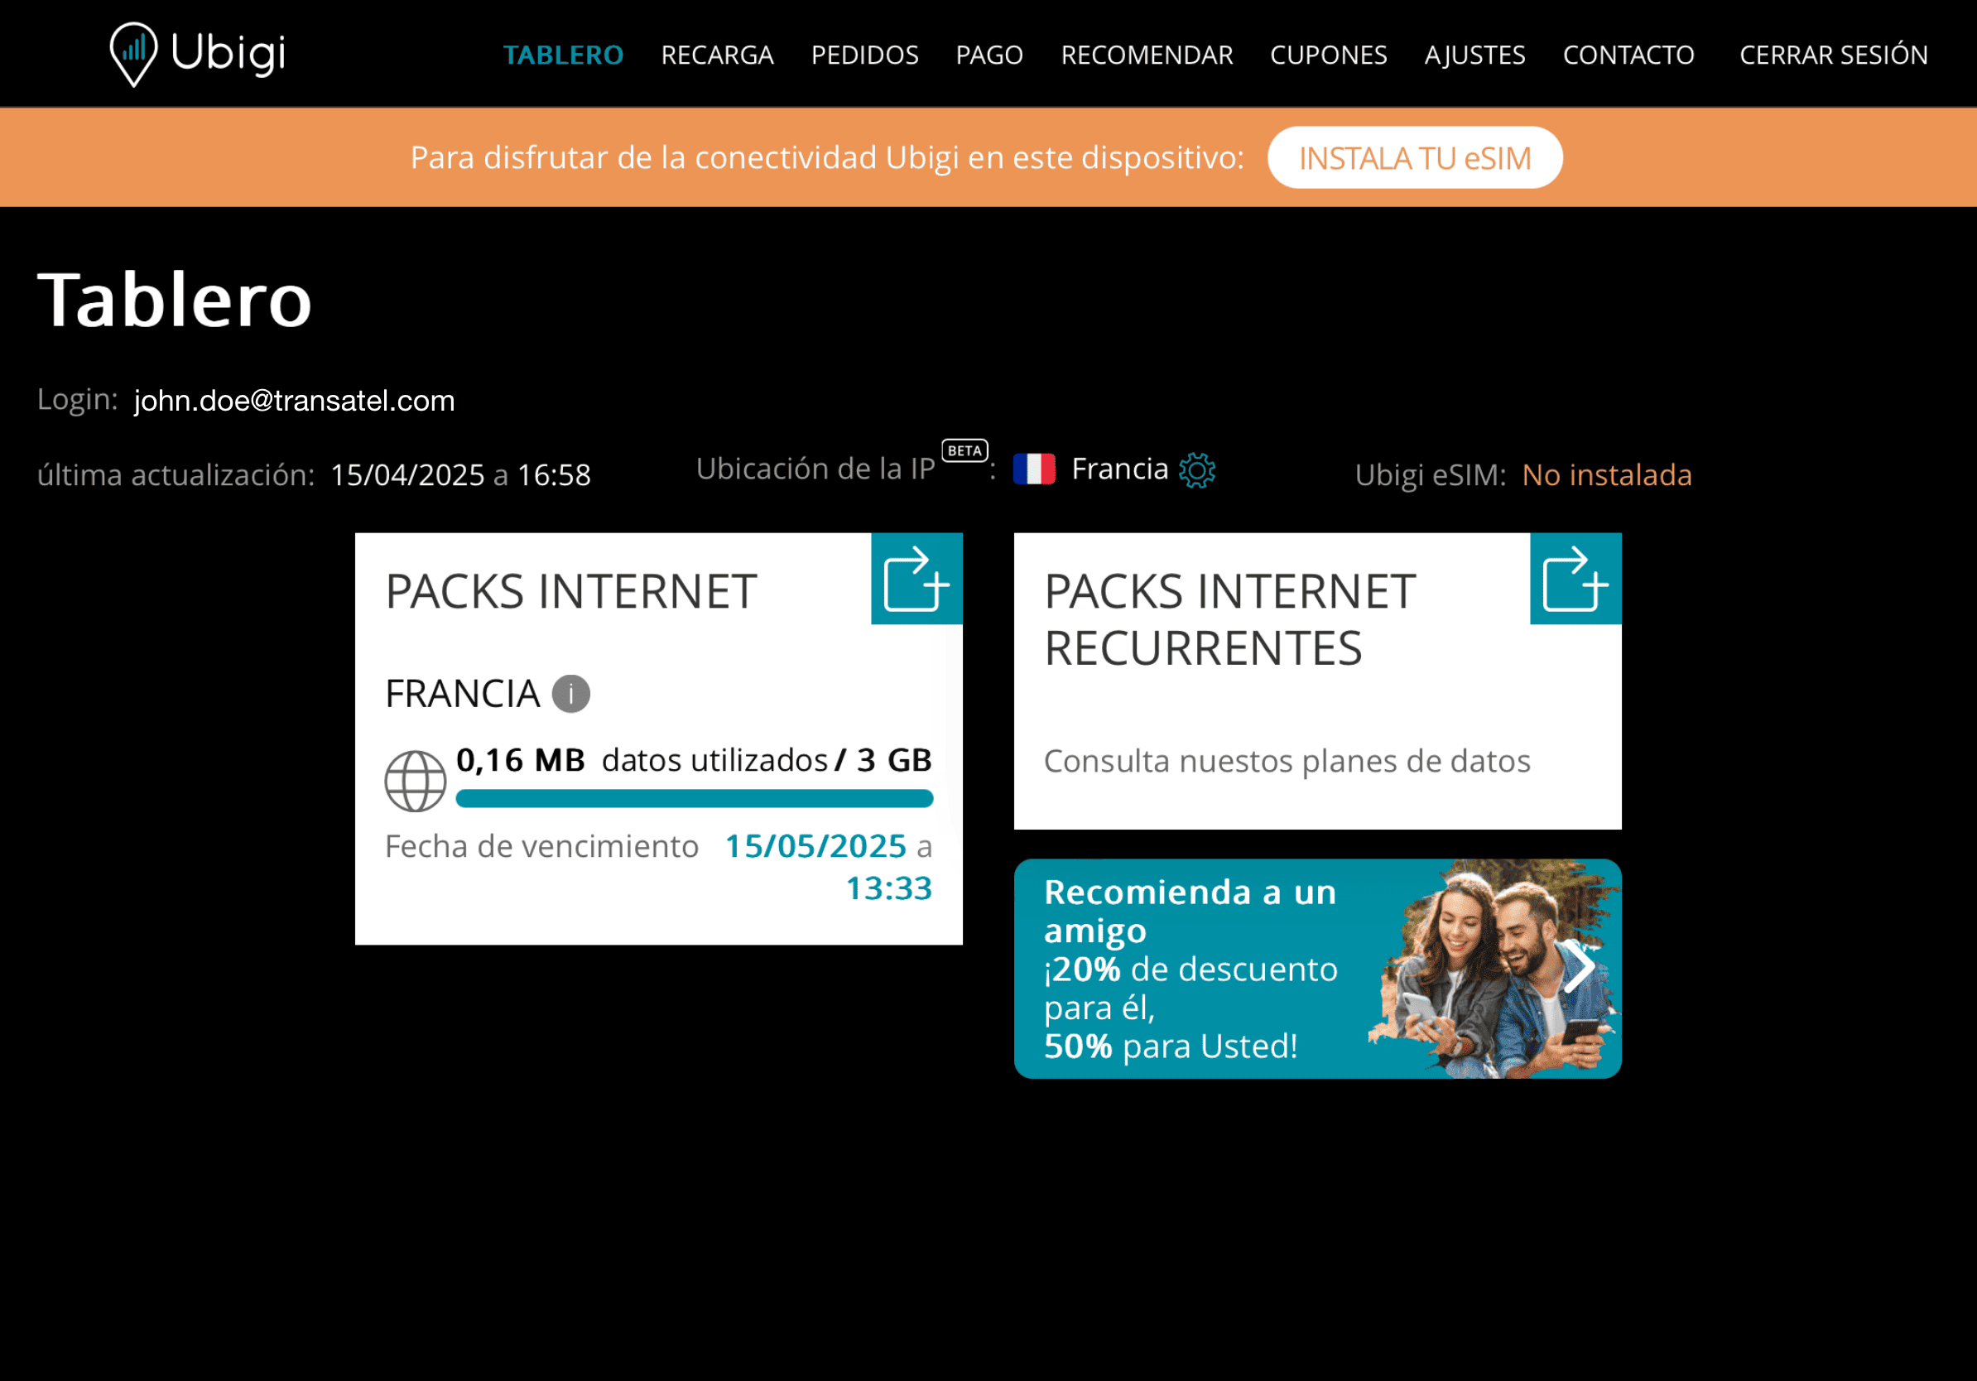The height and width of the screenshot is (1381, 1977).
Task: Select PAGO from the navigation bar
Action: coord(989,55)
